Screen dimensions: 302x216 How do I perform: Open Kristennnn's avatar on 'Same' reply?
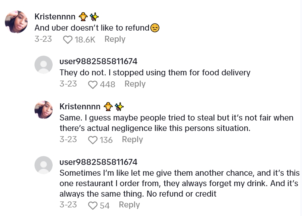click(x=43, y=110)
